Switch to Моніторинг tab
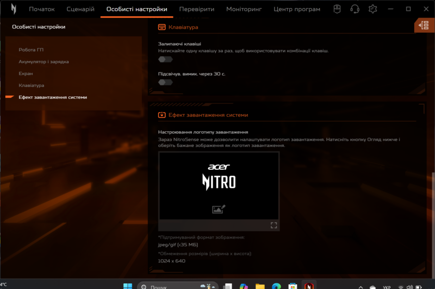Image resolution: width=435 pixels, height=289 pixels. (x=244, y=9)
